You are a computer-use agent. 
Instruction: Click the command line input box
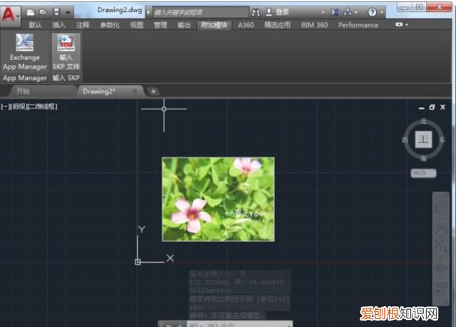pyautogui.click(x=238, y=324)
